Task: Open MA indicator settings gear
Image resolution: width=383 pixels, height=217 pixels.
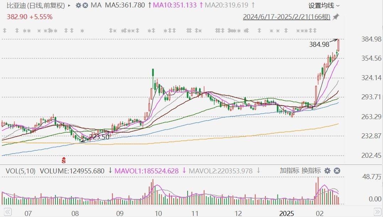Action: coord(79,5)
